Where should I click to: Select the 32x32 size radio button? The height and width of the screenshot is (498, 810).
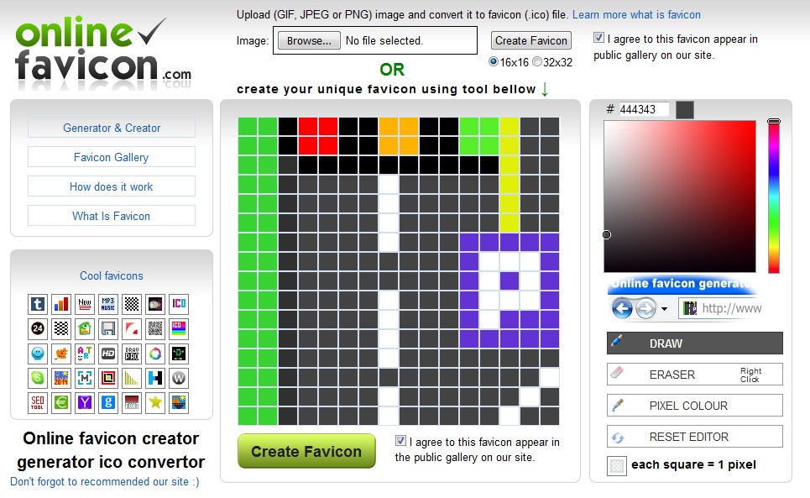pyautogui.click(x=536, y=61)
